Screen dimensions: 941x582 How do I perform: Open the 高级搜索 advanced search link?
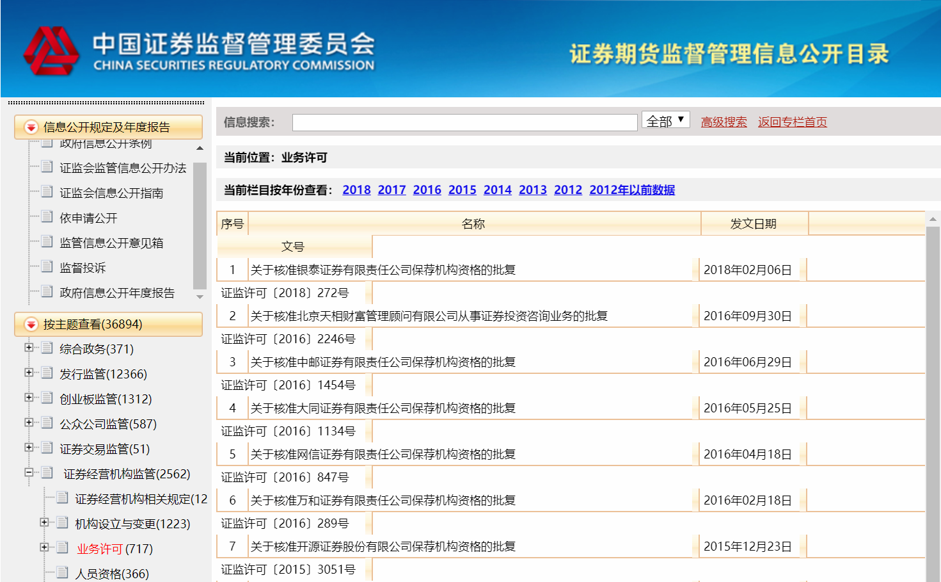point(724,122)
